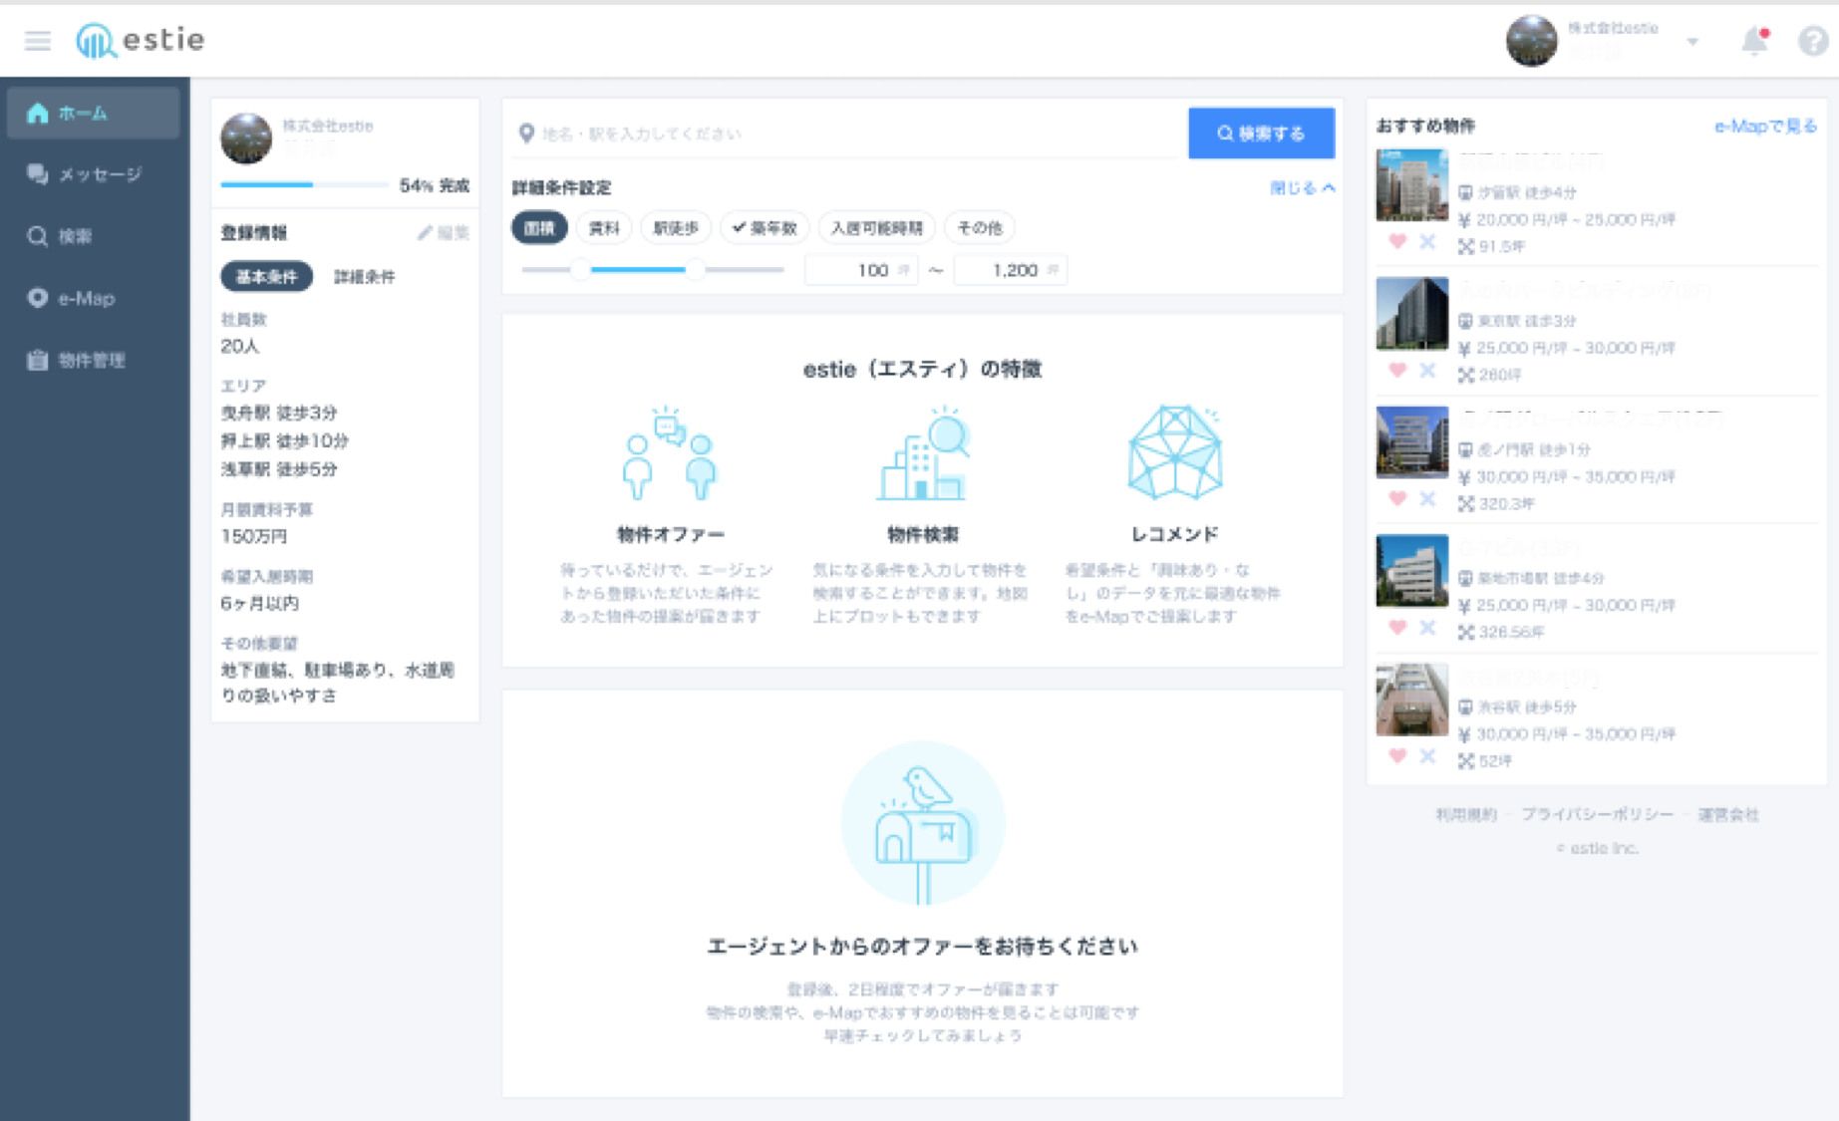Open the 東京駅 property thumbnail
Screen dimensions: 1839x1121
(x=1411, y=313)
